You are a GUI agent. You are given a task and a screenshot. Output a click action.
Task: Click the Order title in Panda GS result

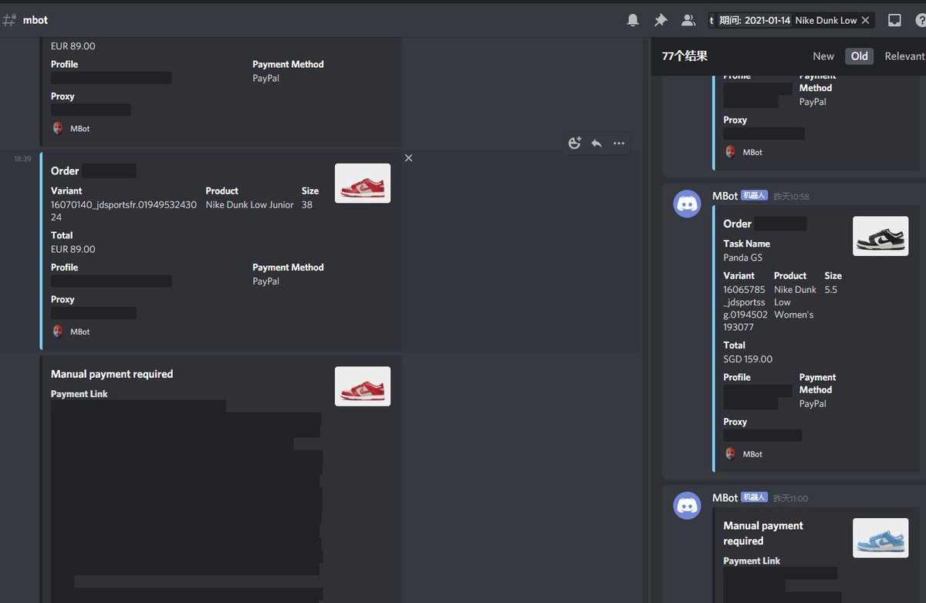click(x=737, y=224)
